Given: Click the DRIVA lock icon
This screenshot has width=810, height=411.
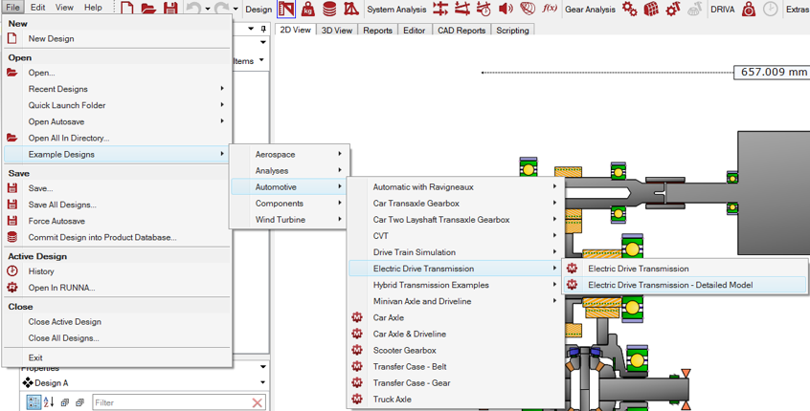Looking at the screenshot, I should 749,10.
